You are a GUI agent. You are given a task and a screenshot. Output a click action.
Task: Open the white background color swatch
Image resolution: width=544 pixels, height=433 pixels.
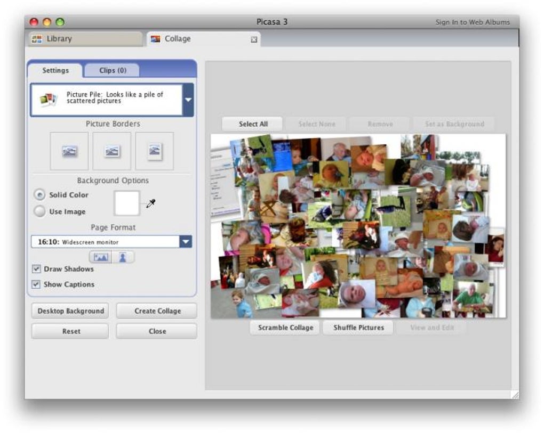click(126, 203)
